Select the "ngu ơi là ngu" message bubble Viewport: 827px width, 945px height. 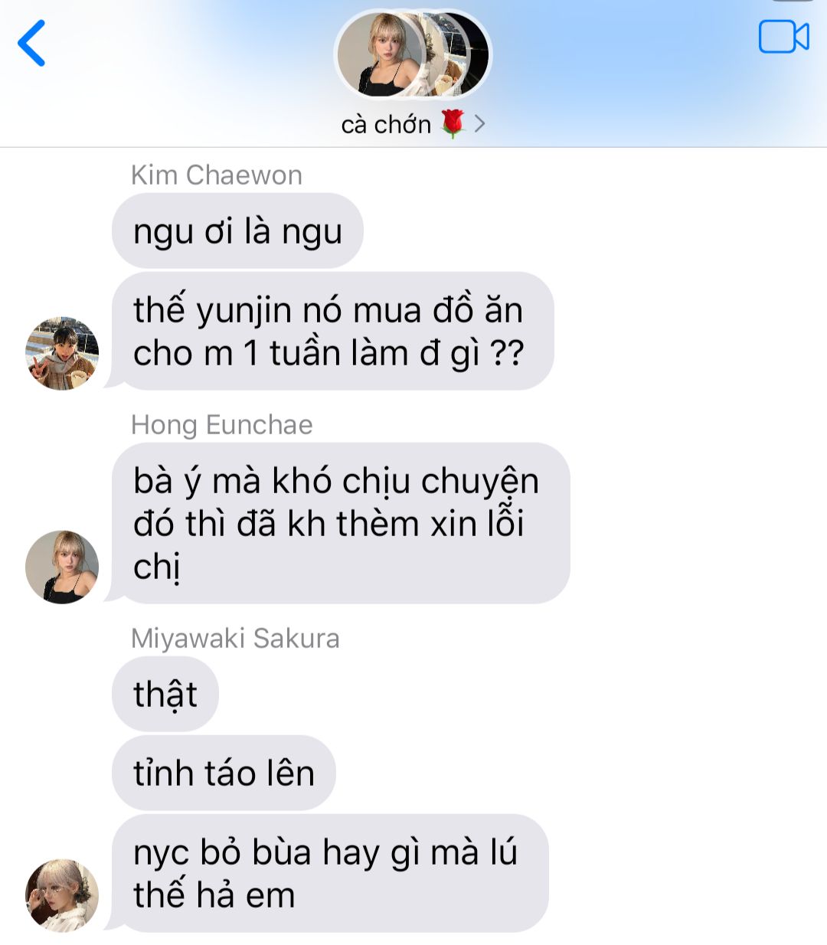[x=237, y=231]
